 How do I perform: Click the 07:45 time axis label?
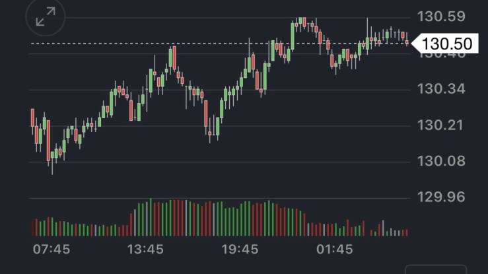(52, 250)
